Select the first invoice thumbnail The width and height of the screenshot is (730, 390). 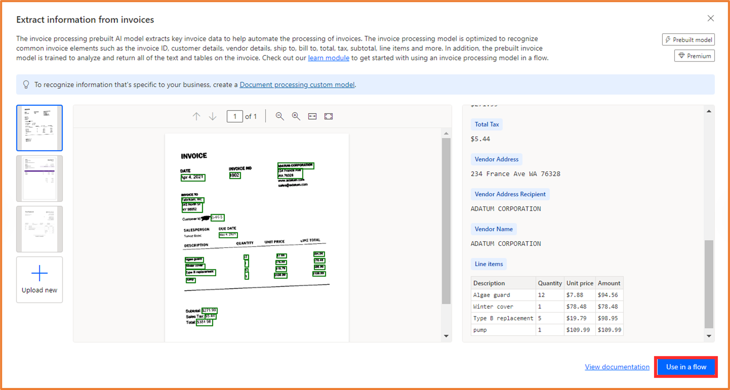(39, 128)
